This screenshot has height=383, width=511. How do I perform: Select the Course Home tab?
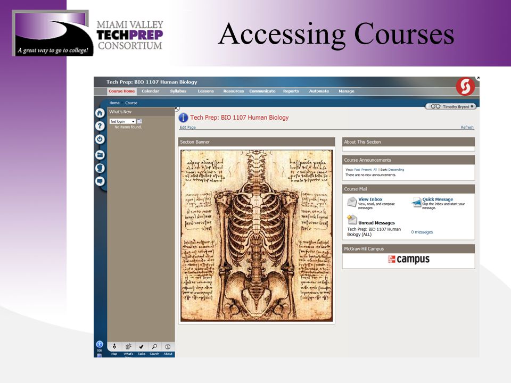click(121, 91)
